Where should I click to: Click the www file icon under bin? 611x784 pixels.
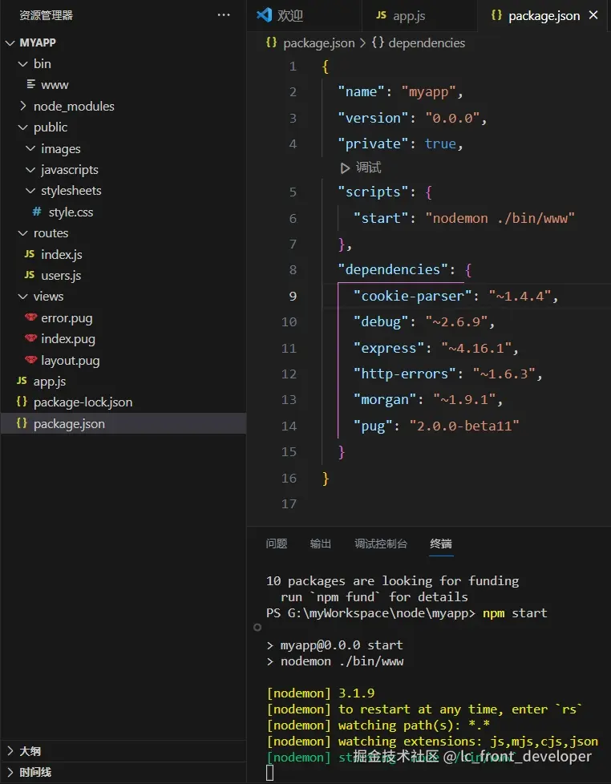pos(31,84)
